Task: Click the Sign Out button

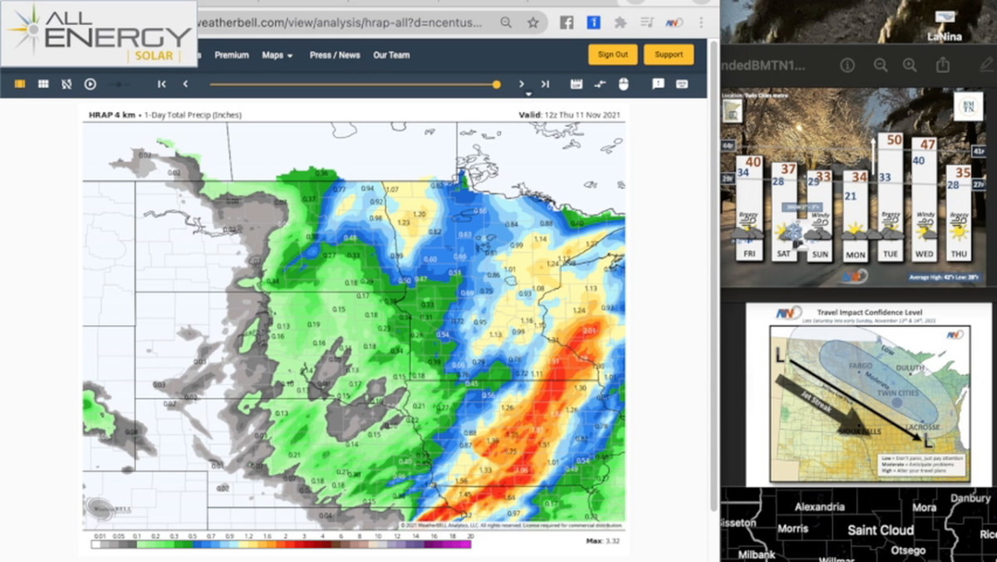Action: [612, 53]
